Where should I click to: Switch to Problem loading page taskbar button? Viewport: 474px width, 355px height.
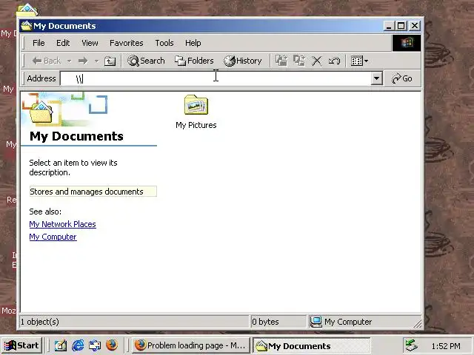point(190,345)
